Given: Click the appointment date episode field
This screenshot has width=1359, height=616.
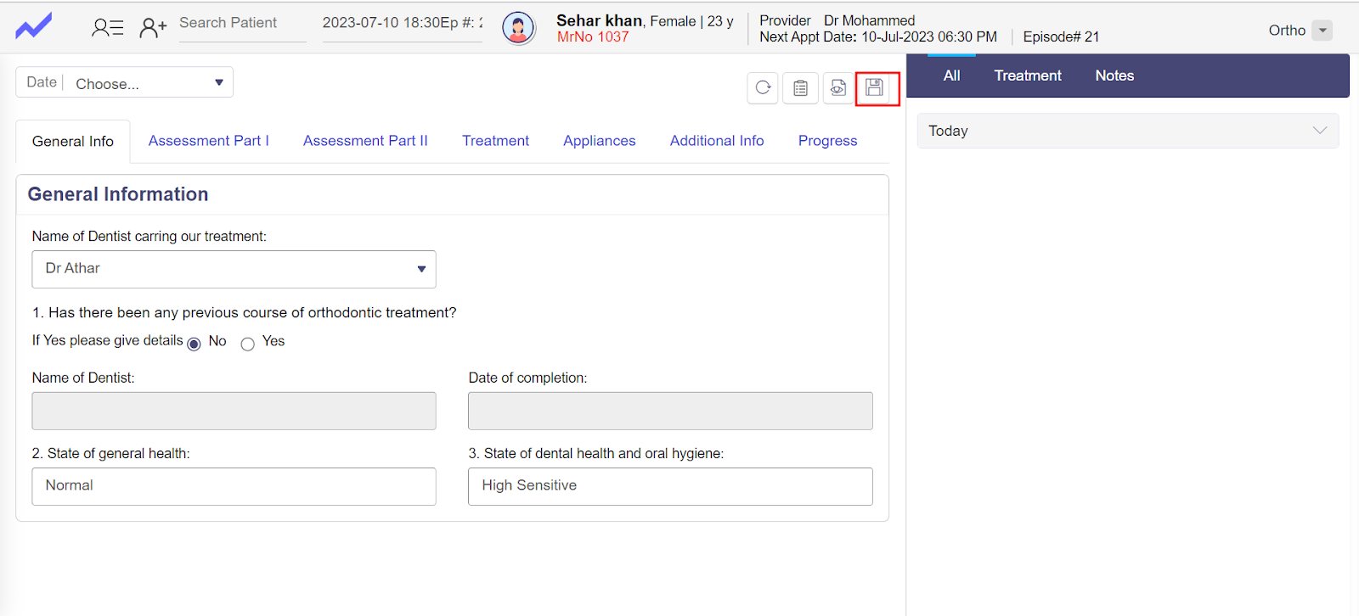Looking at the screenshot, I should coord(403,24).
